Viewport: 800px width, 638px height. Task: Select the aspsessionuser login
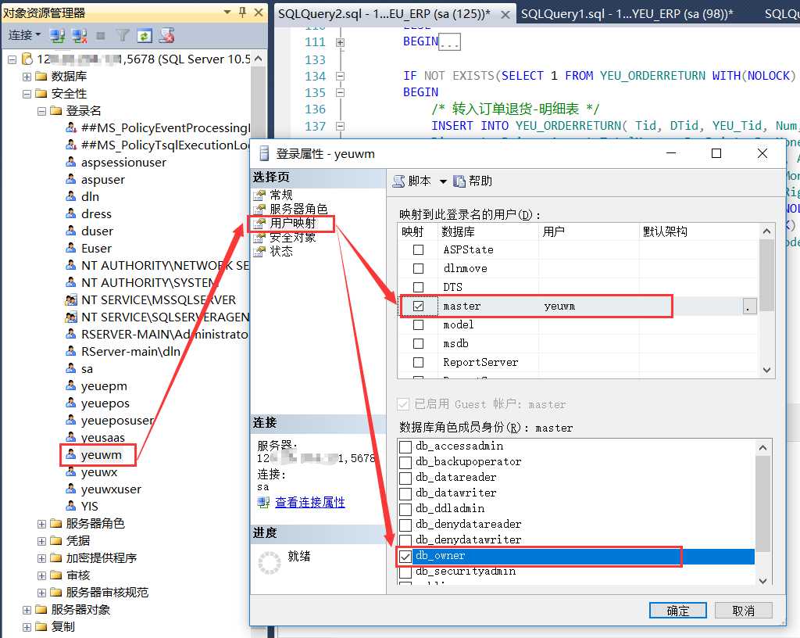123,163
